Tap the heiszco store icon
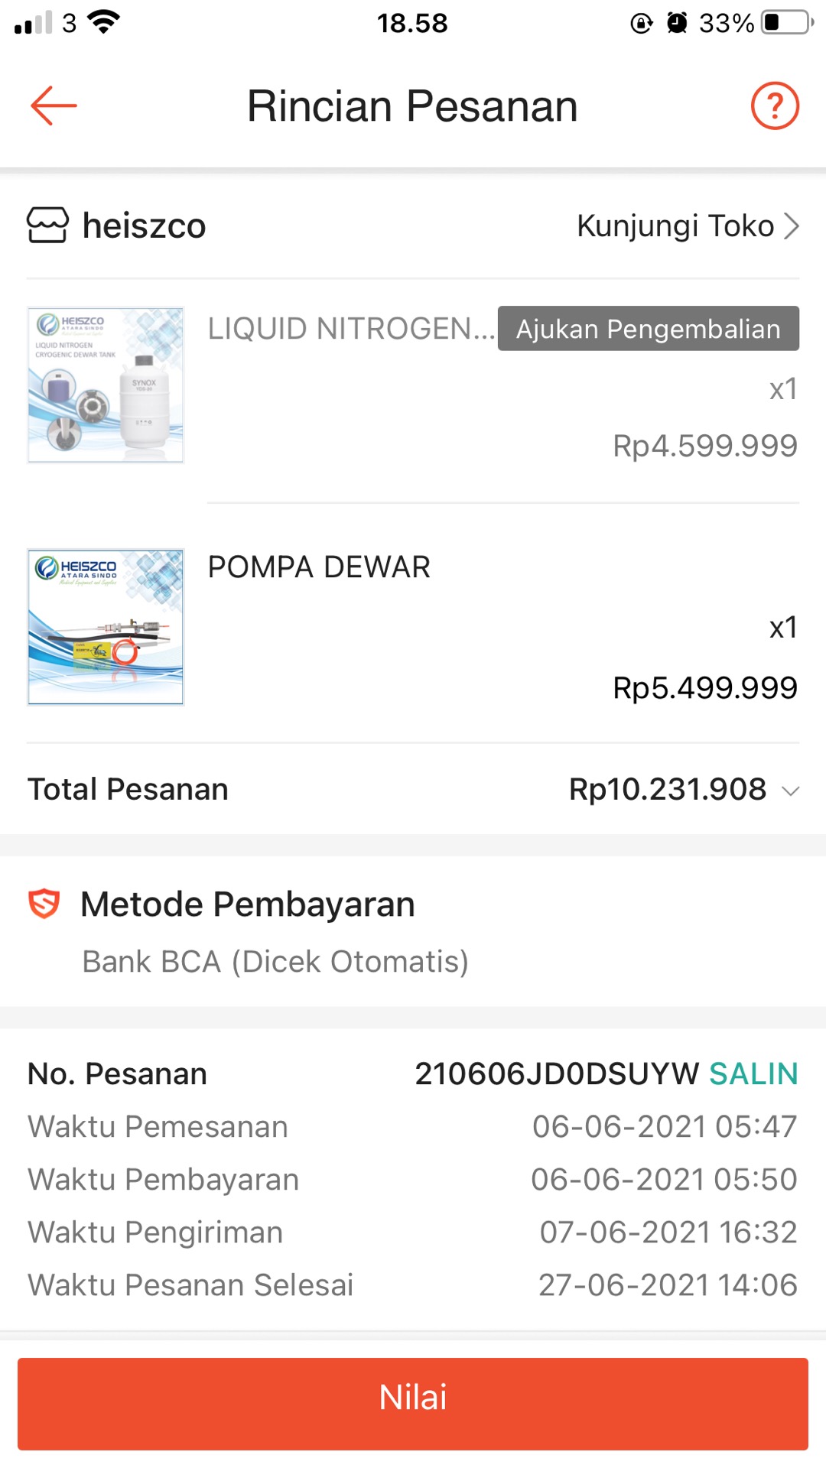 point(47,226)
